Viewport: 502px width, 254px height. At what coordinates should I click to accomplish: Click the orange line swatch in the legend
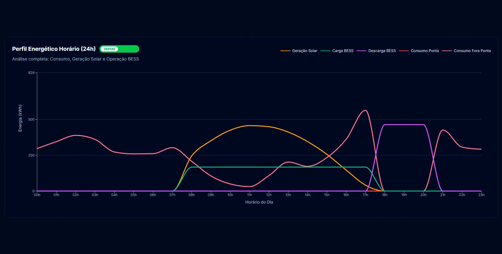[285, 51]
